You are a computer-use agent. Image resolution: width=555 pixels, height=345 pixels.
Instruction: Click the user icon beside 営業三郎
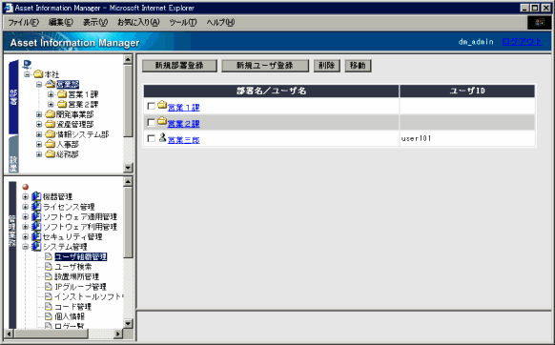162,137
